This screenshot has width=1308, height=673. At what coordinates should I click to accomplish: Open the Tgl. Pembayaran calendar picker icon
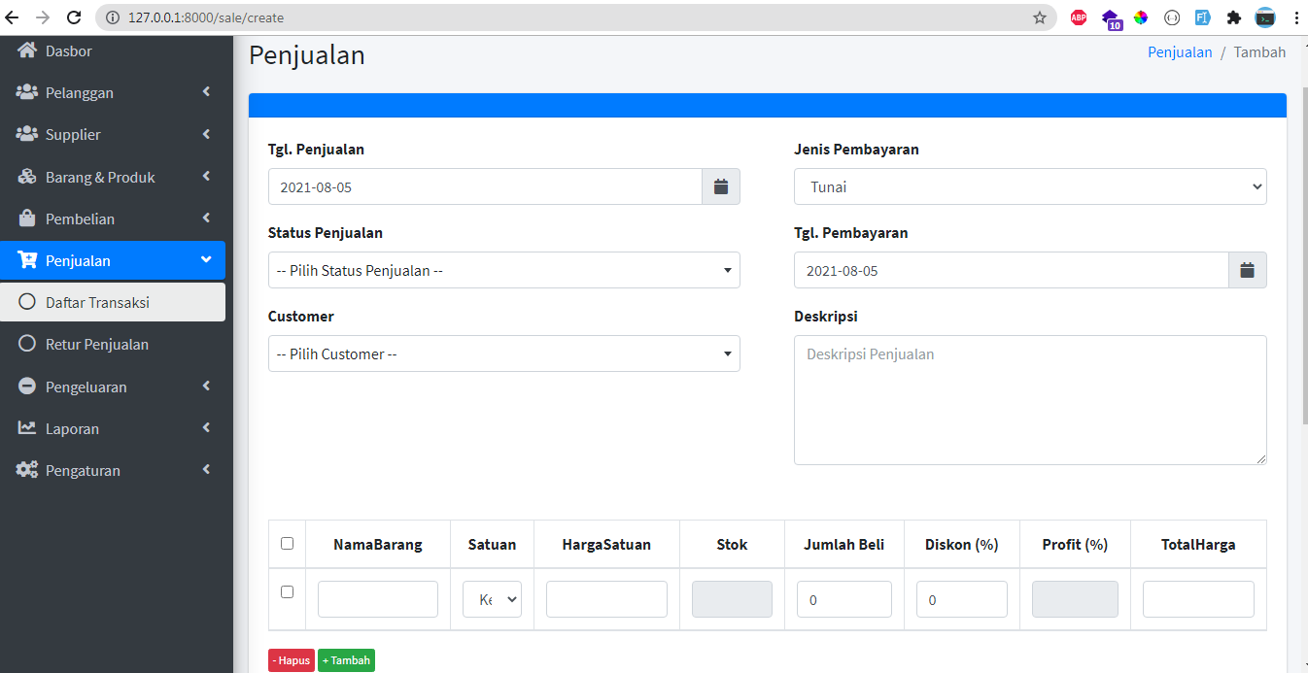click(x=1247, y=270)
